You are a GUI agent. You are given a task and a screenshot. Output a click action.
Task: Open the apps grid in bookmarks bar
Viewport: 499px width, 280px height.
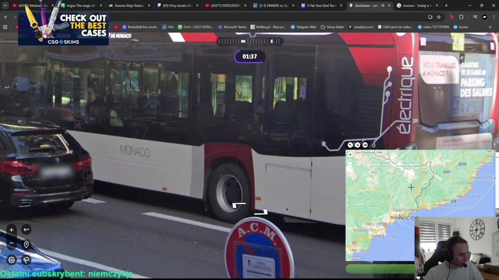tap(5, 27)
